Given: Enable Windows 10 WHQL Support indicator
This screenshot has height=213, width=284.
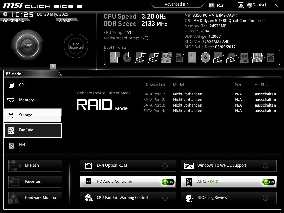Looking at the screenshot, I should [265, 166].
